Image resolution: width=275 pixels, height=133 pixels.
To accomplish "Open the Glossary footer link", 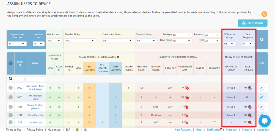I will tap(246, 130).
